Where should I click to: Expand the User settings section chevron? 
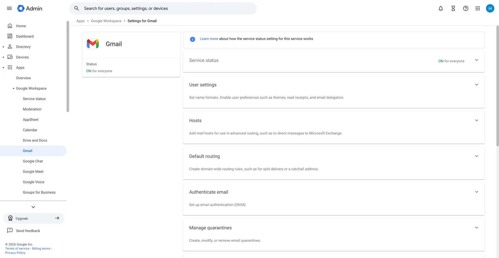point(477,85)
